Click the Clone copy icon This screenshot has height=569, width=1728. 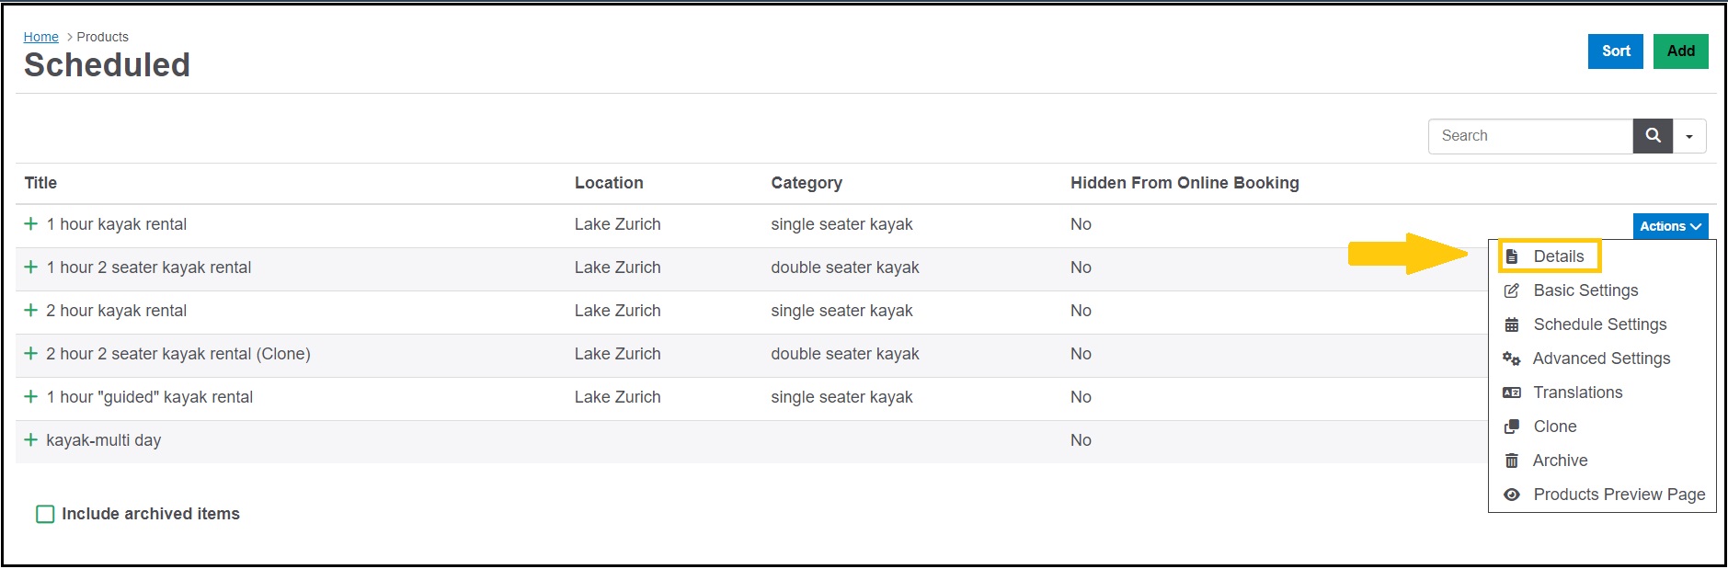click(x=1512, y=427)
